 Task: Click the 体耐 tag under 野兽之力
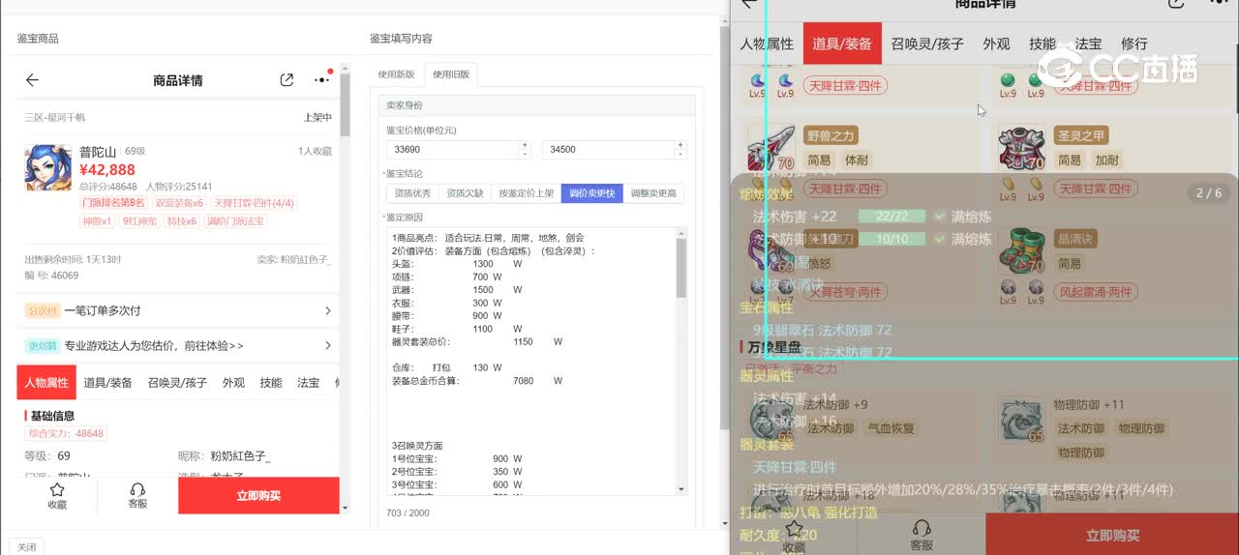(857, 161)
